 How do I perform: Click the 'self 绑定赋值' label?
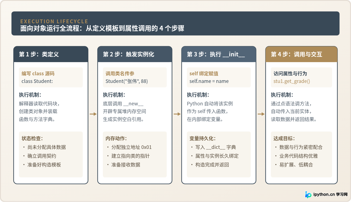(x=204, y=74)
